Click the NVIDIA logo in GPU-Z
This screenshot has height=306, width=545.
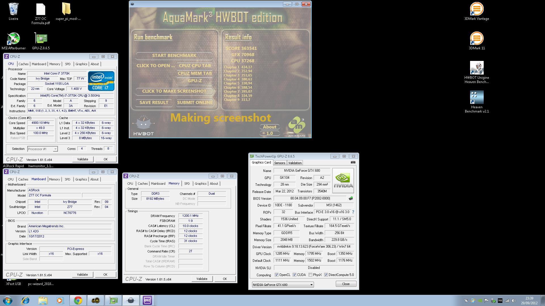pyautogui.click(x=343, y=181)
